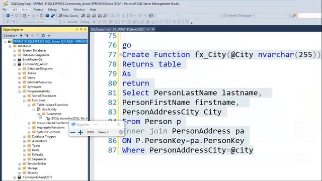The height and width of the screenshot is (181, 322).
Task: Click the Refresh icon in Object Explorer
Action: coord(43,36)
